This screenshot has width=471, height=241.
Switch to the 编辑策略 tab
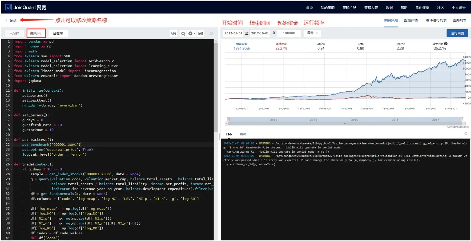391,20
